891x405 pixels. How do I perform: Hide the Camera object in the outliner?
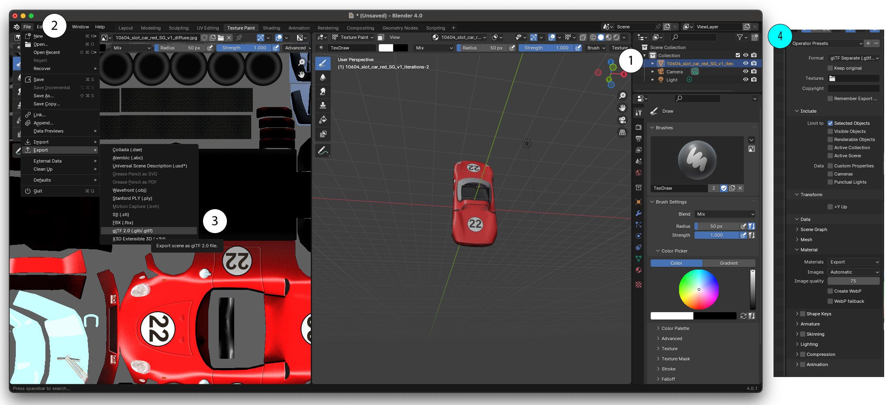746,71
